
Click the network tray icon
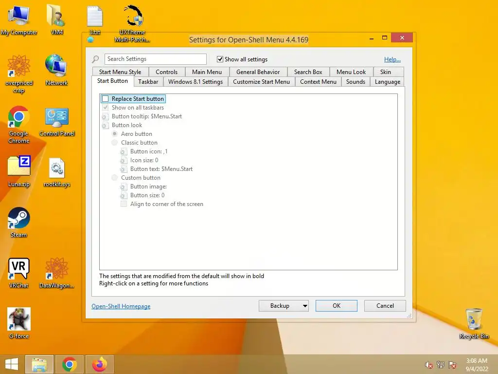pos(441,365)
